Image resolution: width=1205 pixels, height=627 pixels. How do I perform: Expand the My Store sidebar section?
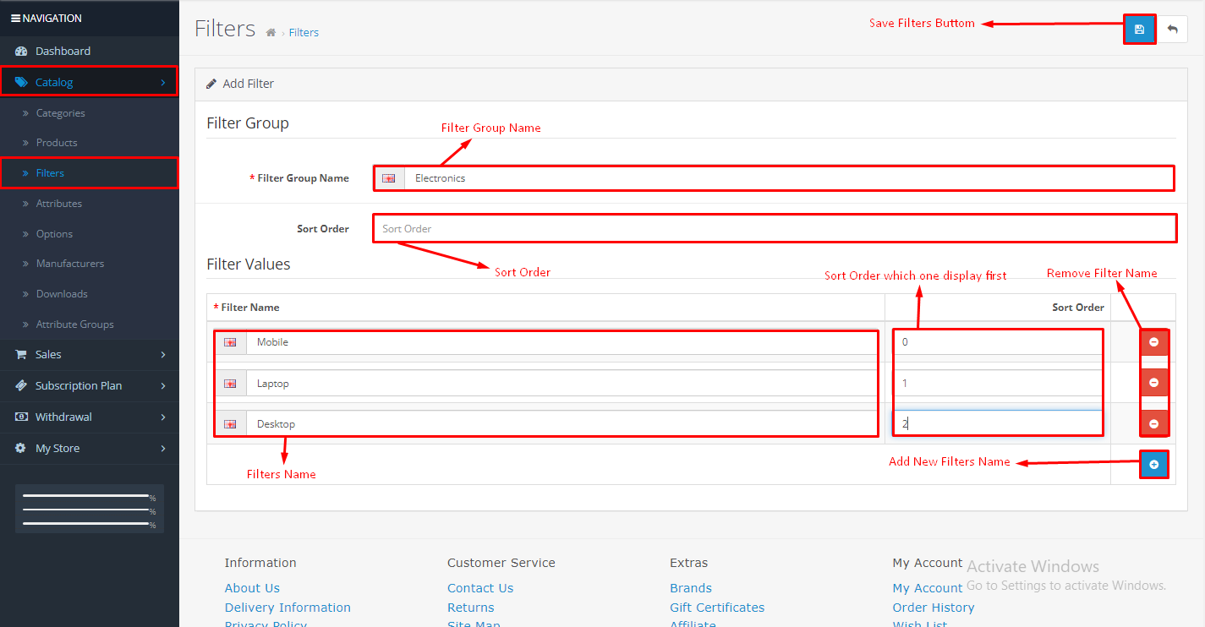59,448
